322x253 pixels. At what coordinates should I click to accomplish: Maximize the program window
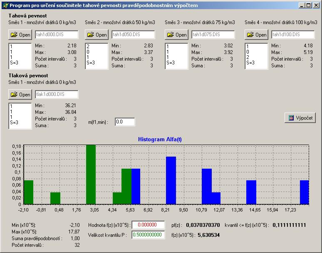click(x=308, y=5)
